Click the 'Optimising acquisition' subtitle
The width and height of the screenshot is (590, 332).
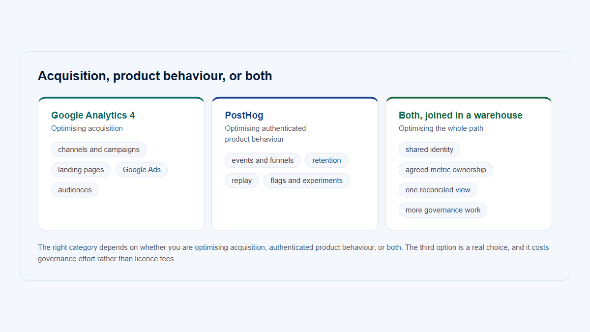coord(87,128)
